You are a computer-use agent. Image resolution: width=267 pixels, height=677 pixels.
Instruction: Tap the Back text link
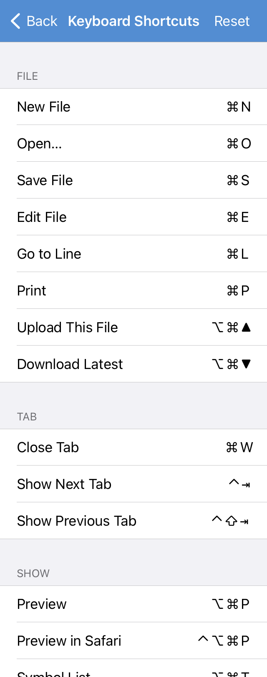42,21
